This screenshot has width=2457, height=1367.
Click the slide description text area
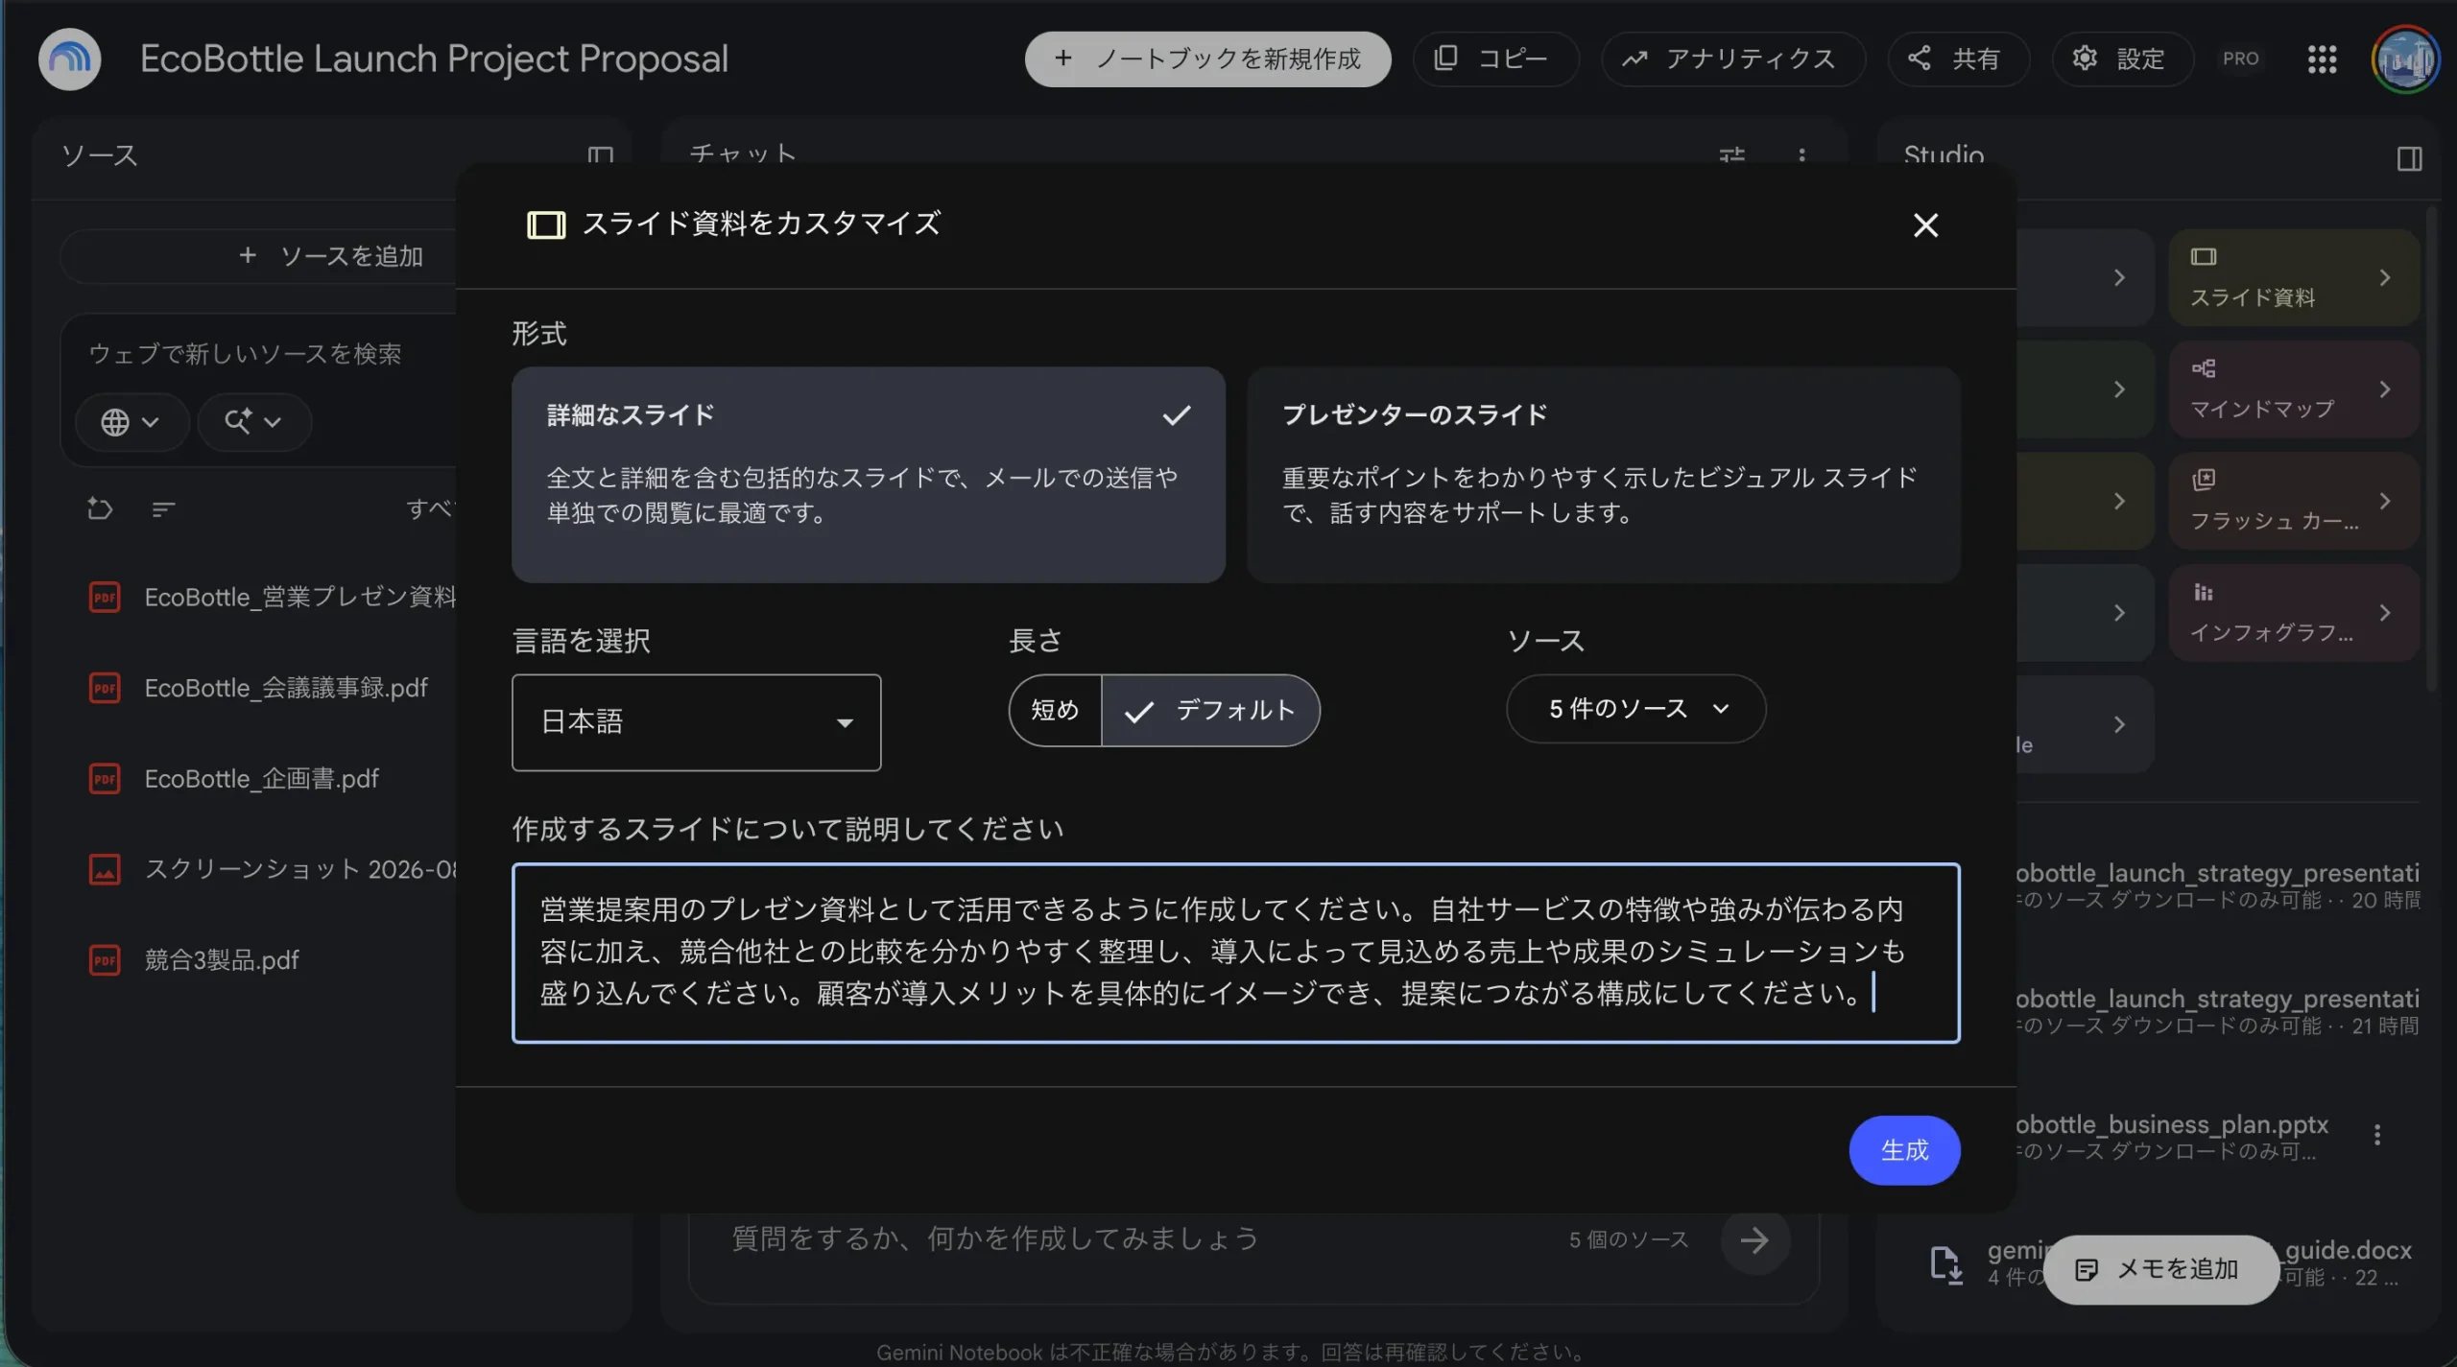tap(1235, 953)
